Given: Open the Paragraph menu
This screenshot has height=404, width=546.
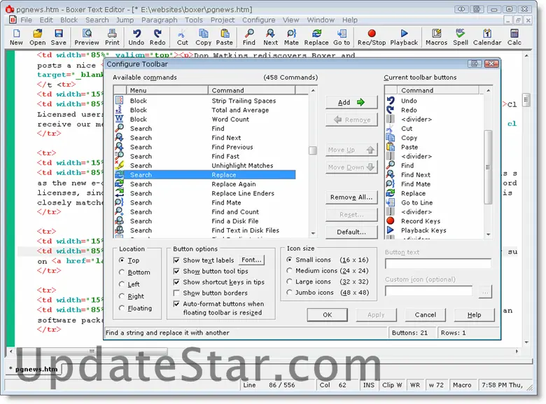Looking at the screenshot, I should pyautogui.click(x=159, y=20).
